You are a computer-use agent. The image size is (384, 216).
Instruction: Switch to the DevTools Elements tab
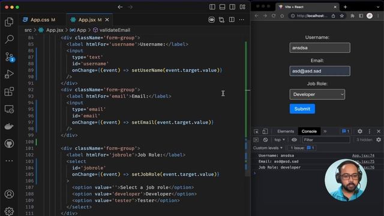tap(286, 131)
